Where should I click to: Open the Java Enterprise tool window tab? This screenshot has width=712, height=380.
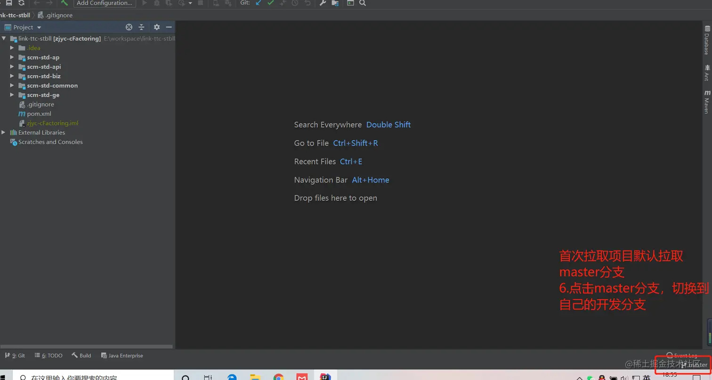click(122, 356)
